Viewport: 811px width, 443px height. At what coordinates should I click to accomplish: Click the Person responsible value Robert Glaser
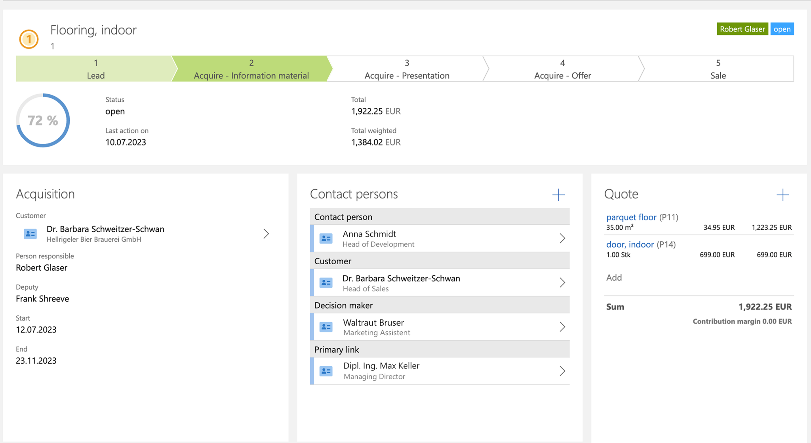[42, 268]
